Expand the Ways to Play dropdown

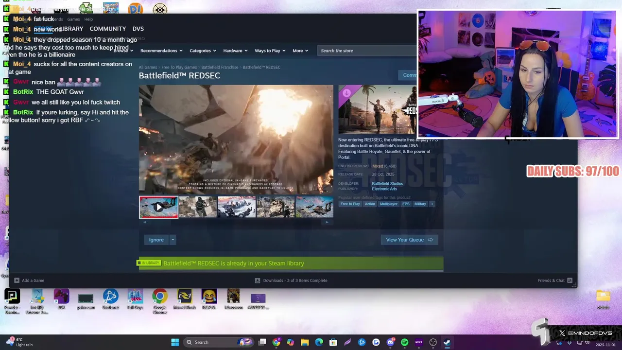[270, 51]
